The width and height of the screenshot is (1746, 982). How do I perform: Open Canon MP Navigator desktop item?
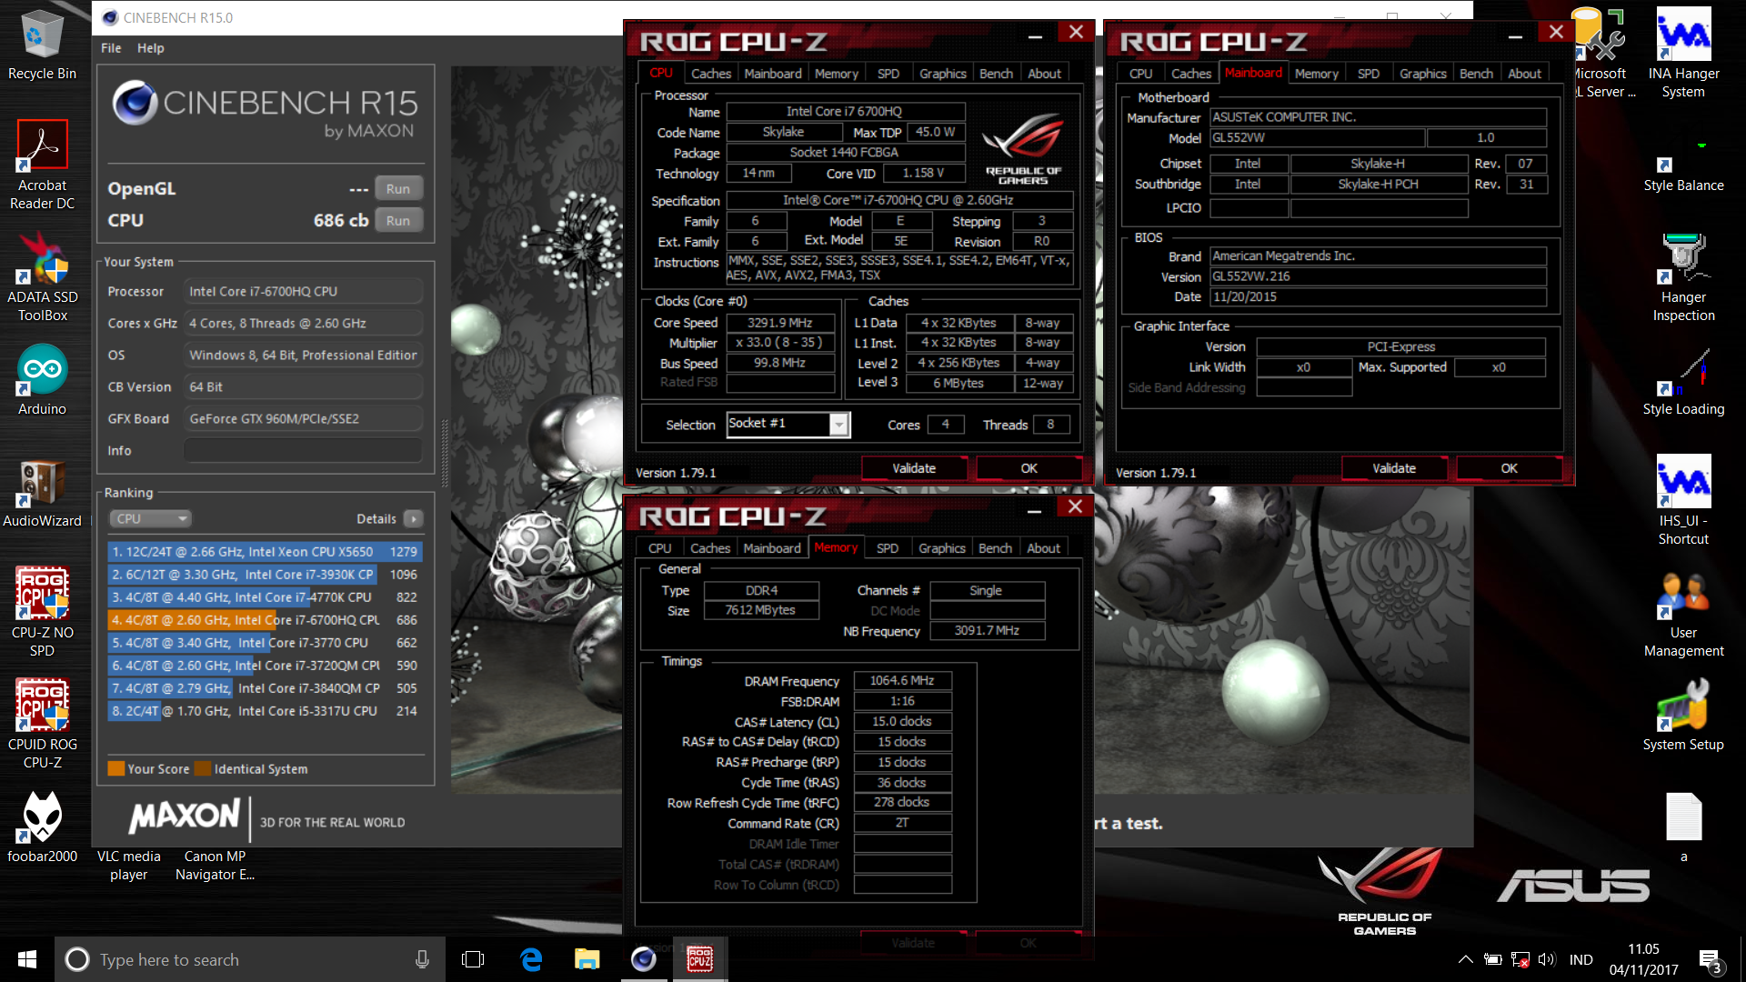pos(215,865)
